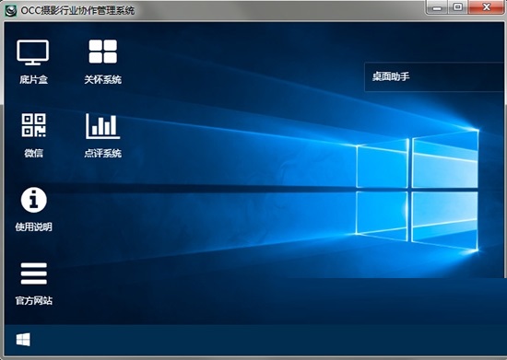Click the Windows start logo in bottom bar
Image resolution: width=507 pixels, height=360 pixels.
point(23,340)
